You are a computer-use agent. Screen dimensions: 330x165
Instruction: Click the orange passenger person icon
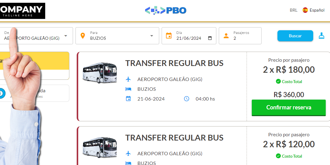226,36
